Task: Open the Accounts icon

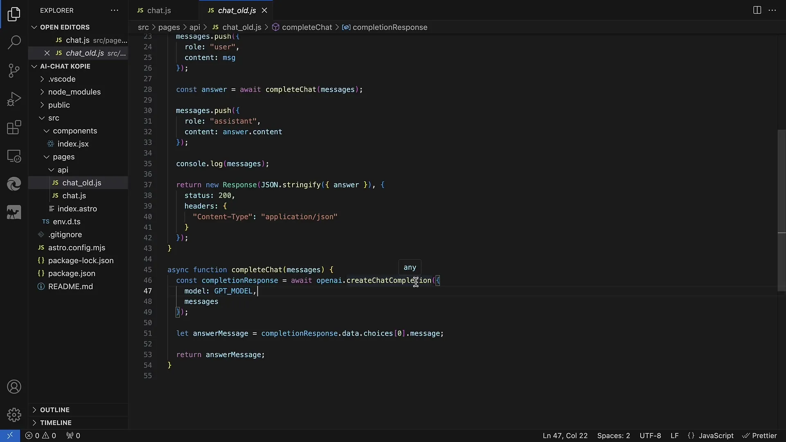Action: pos(14,387)
